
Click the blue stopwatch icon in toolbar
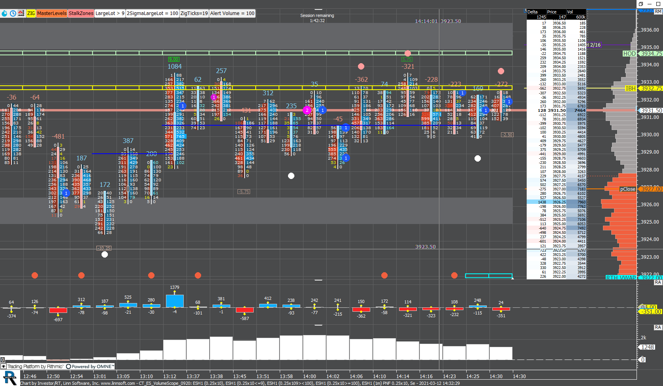coord(4,13)
